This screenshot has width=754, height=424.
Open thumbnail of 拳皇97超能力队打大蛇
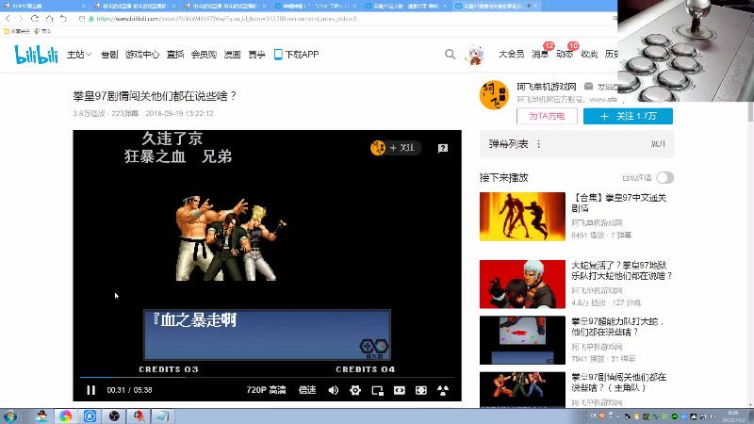(x=522, y=340)
